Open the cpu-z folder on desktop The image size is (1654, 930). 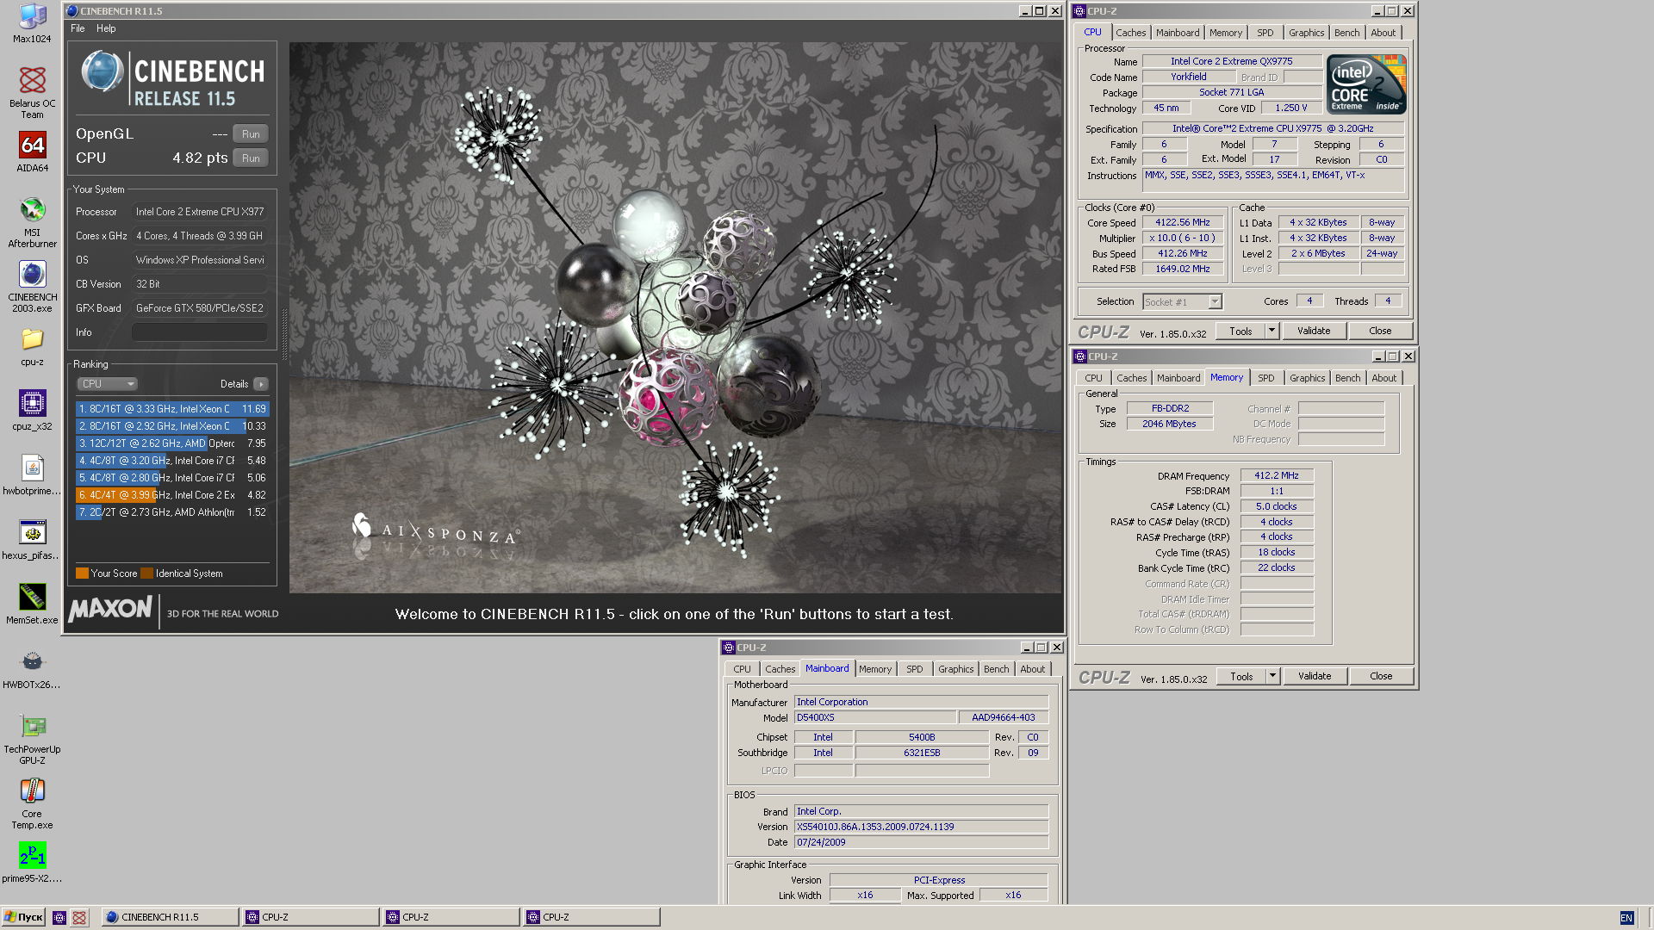pyautogui.click(x=32, y=346)
